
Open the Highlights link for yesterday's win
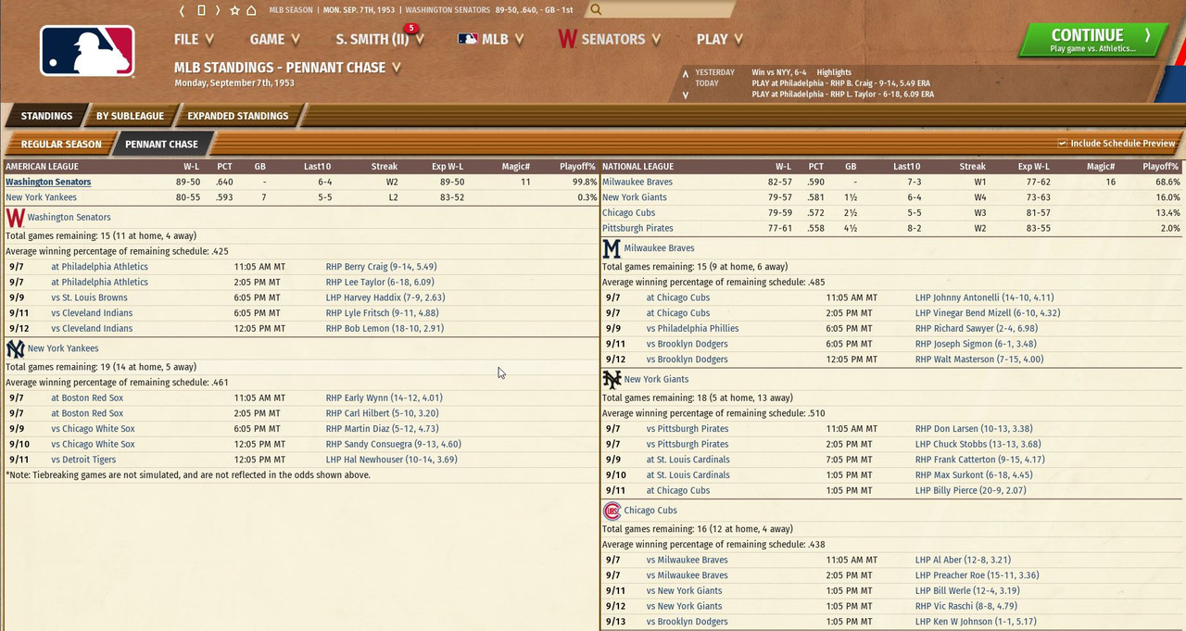point(834,72)
